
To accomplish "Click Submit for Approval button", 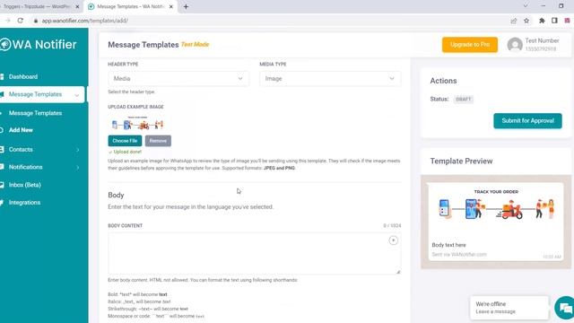I will tap(527, 121).
